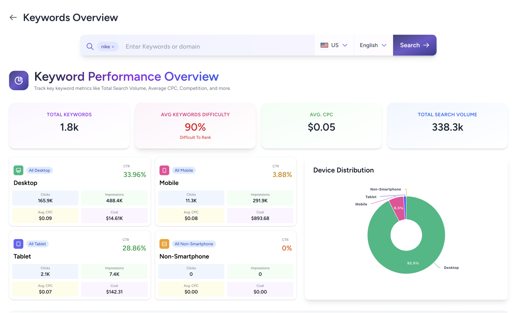The image size is (517, 313).
Task: Click the magnifier icon in search bar
Action: (x=90, y=47)
